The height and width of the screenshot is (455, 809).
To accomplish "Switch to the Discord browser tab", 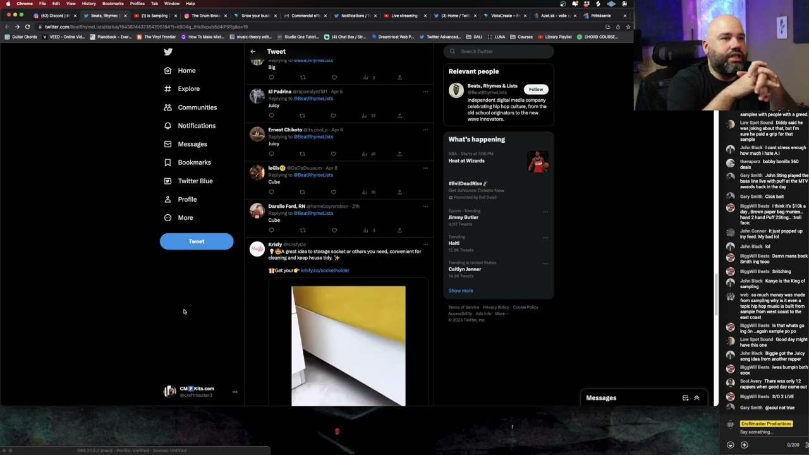I will pyautogui.click(x=55, y=16).
